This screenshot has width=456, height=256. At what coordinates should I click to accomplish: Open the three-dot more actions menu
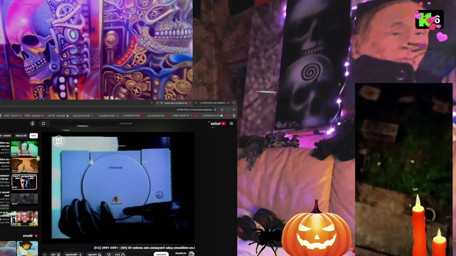coord(45,255)
